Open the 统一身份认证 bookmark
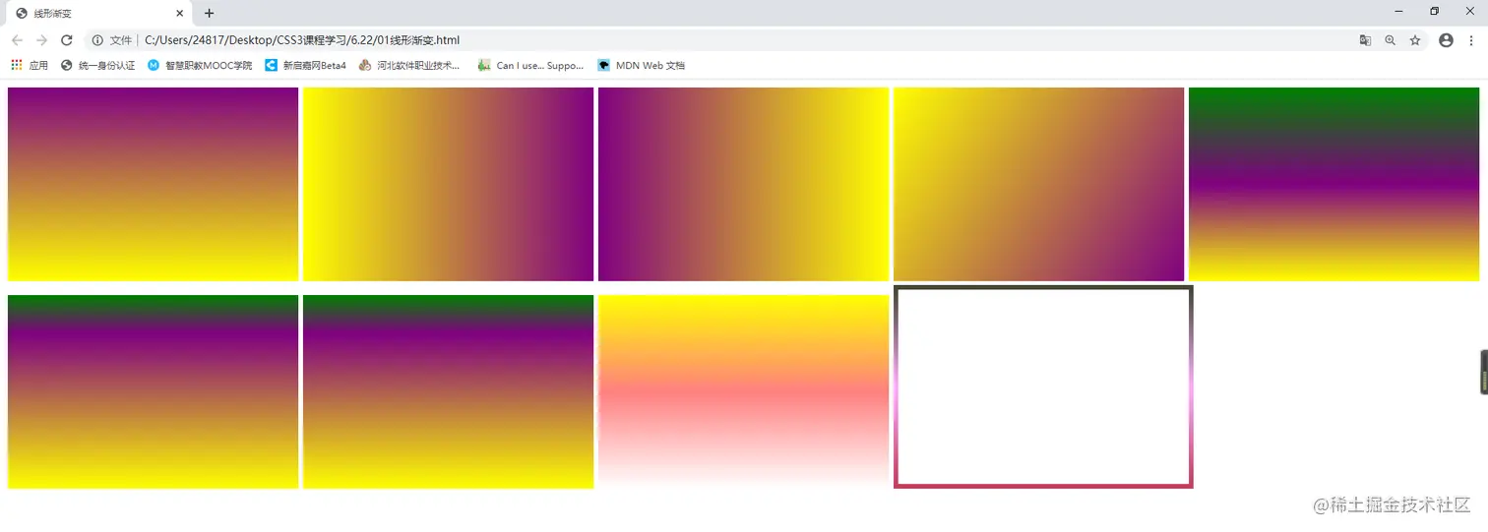The height and width of the screenshot is (532, 1488). (97, 66)
